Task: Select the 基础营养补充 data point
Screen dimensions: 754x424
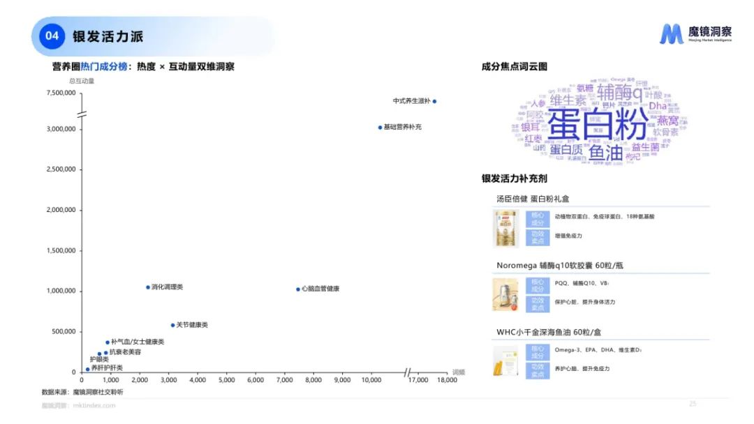Action: click(380, 127)
